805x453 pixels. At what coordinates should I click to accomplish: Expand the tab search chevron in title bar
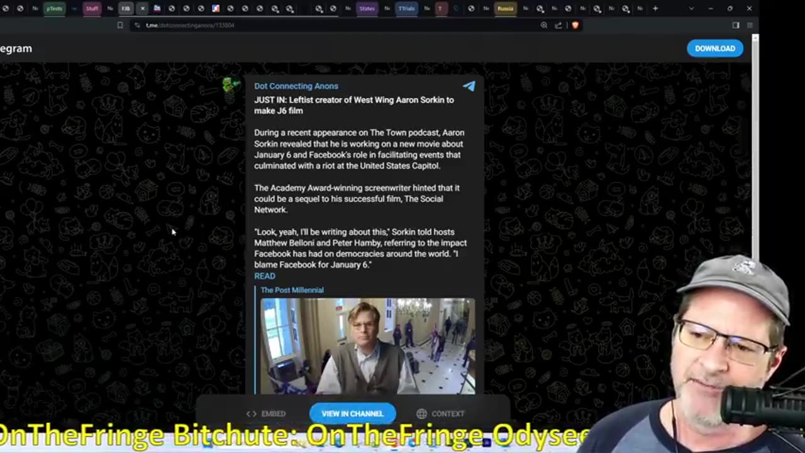click(x=691, y=9)
